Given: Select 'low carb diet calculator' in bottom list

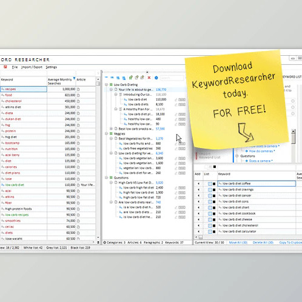Looking at the screenshot, I should click(239, 232).
